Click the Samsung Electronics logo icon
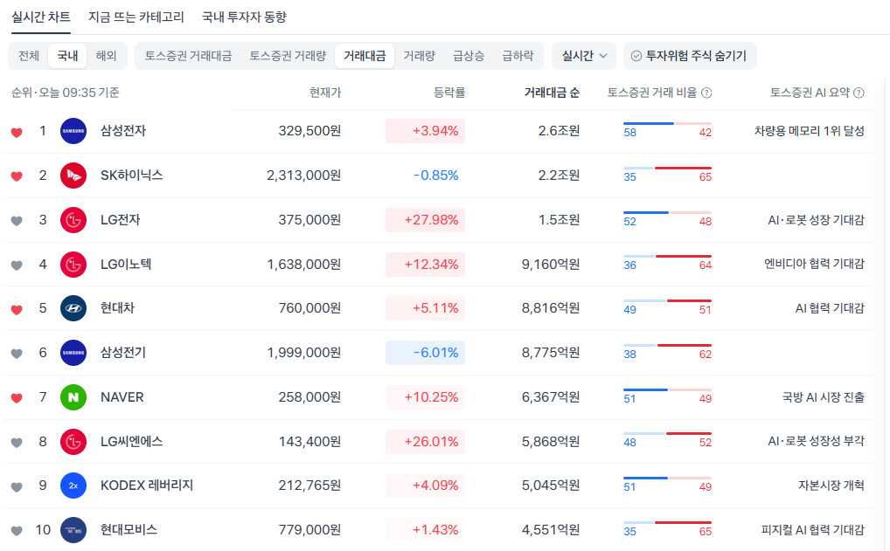 (x=73, y=131)
